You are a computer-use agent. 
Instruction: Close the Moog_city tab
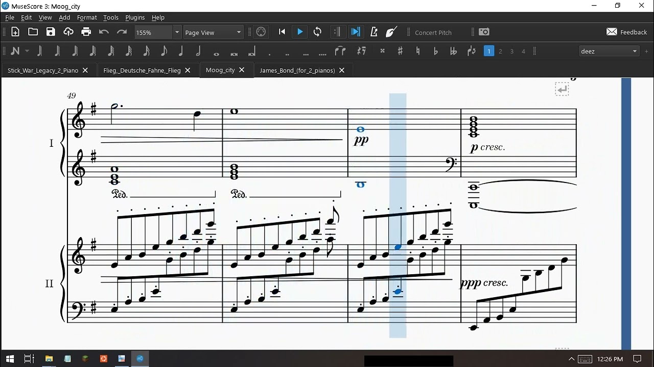(x=242, y=70)
